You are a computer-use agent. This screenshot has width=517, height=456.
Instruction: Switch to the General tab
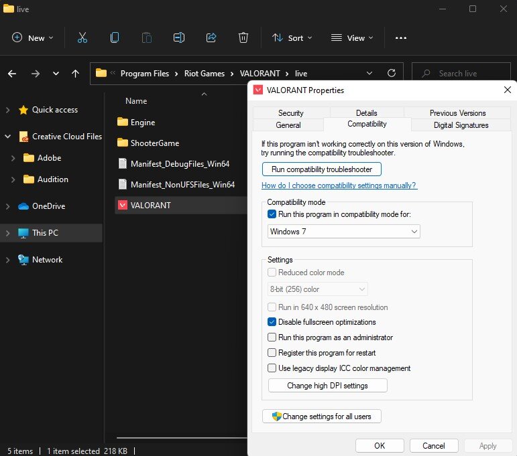pos(288,125)
